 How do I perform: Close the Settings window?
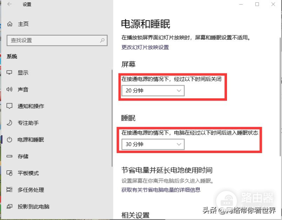[273, 4]
